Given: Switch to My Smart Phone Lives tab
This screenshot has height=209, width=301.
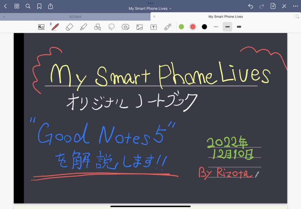Looking at the screenshot, I should point(225,17).
